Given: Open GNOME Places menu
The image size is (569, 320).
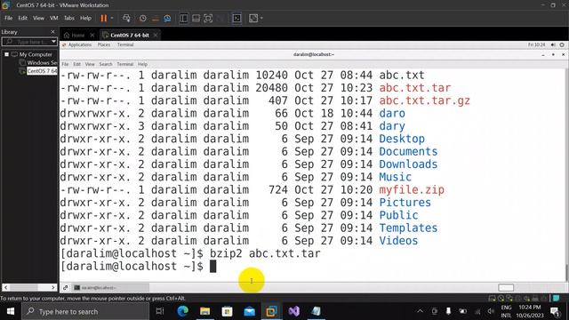Looking at the screenshot, I should 104,44.
